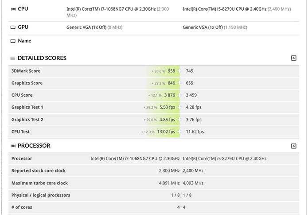The width and height of the screenshot is (308, 215).
Task: Click the plus icon in the Graphics Score row
Action: click(179, 83)
